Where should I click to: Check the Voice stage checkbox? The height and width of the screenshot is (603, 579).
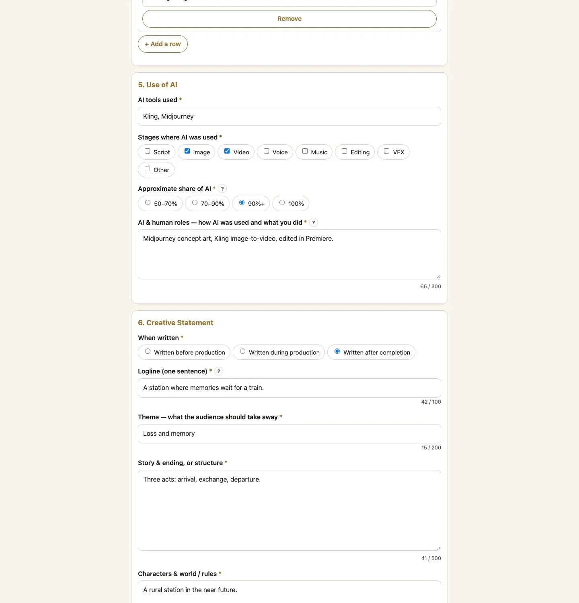coord(266,151)
